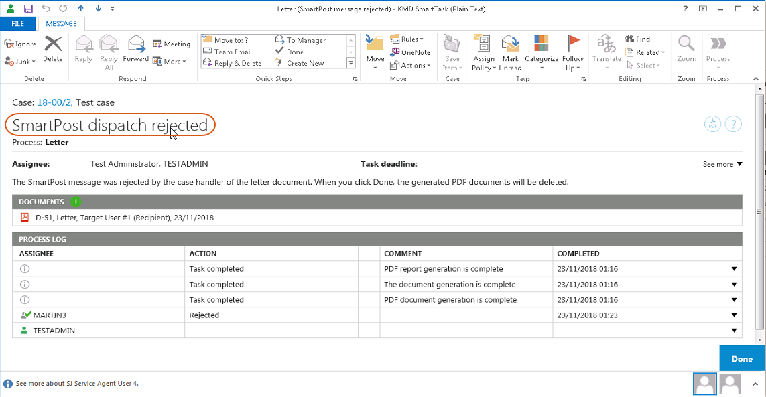Select the Reply & Delete quick step
Image resolution: width=766 pixels, height=397 pixels.
point(232,63)
